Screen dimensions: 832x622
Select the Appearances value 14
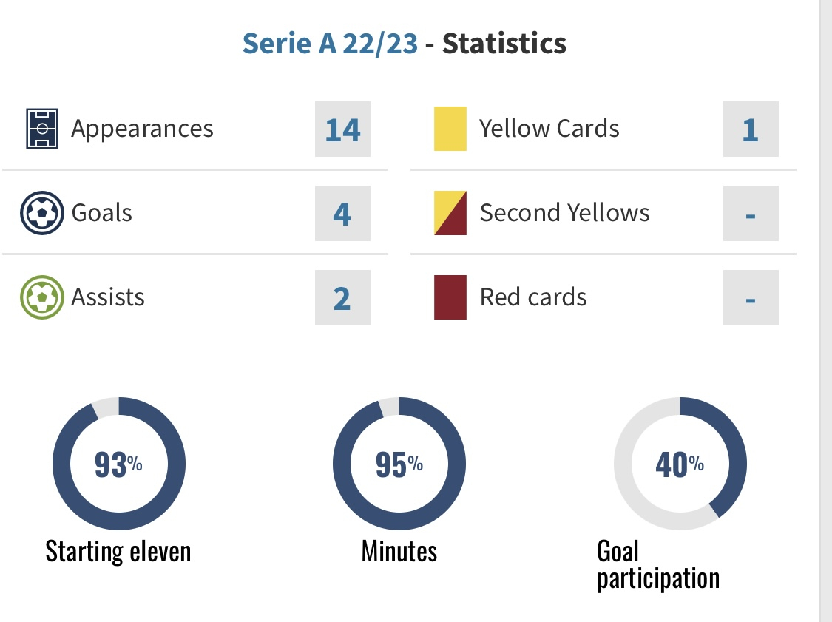click(x=342, y=129)
